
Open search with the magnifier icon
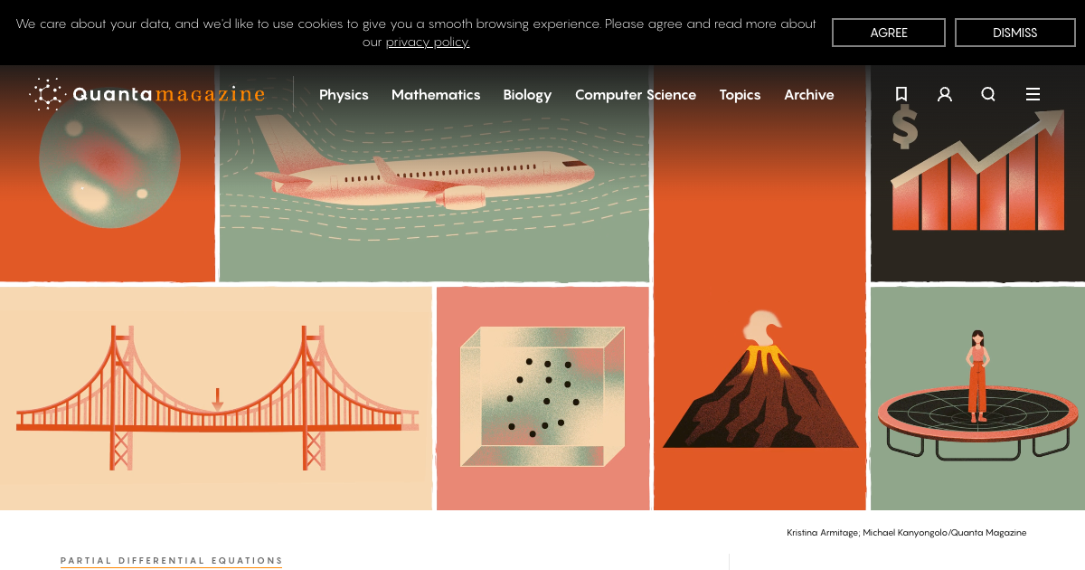[x=988, y=94]
